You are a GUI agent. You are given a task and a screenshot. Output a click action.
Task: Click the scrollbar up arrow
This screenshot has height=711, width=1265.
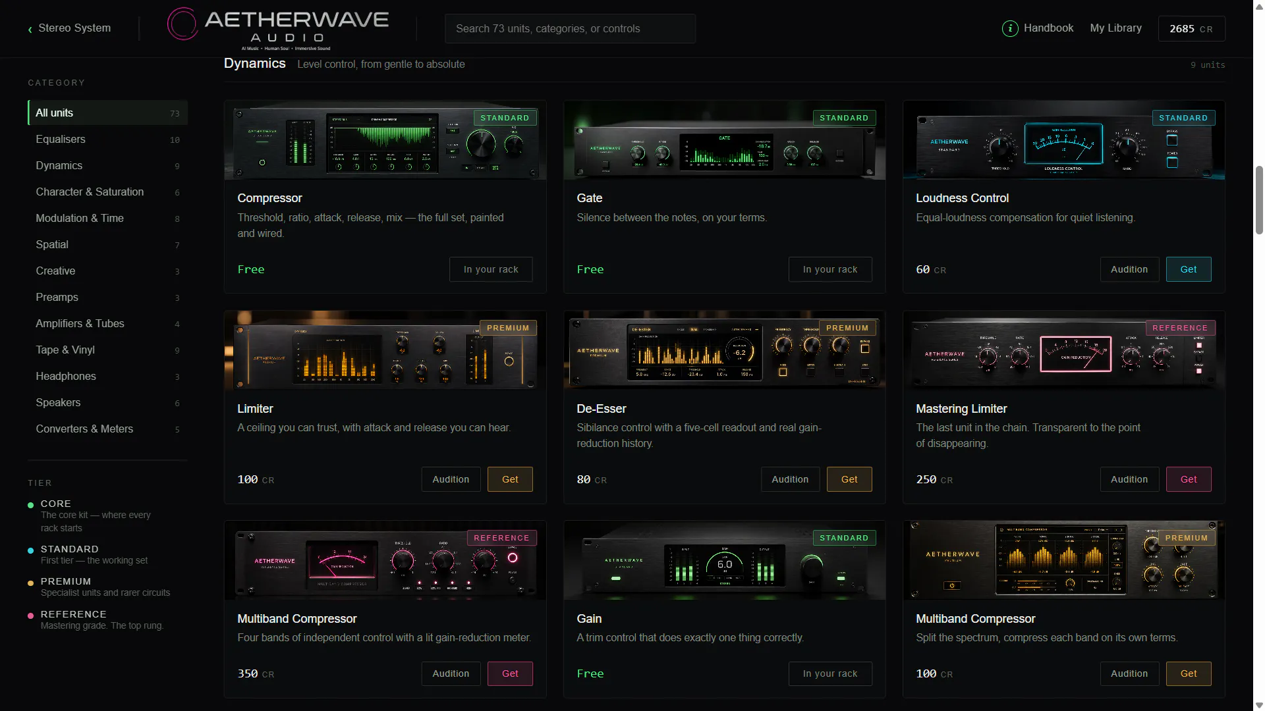click(x=1259, y=6)
